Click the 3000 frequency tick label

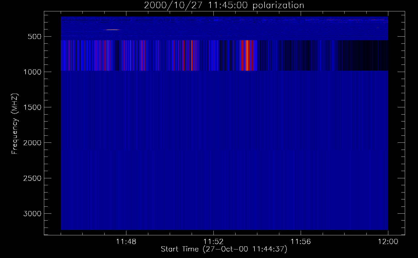(x=32, y=214)
